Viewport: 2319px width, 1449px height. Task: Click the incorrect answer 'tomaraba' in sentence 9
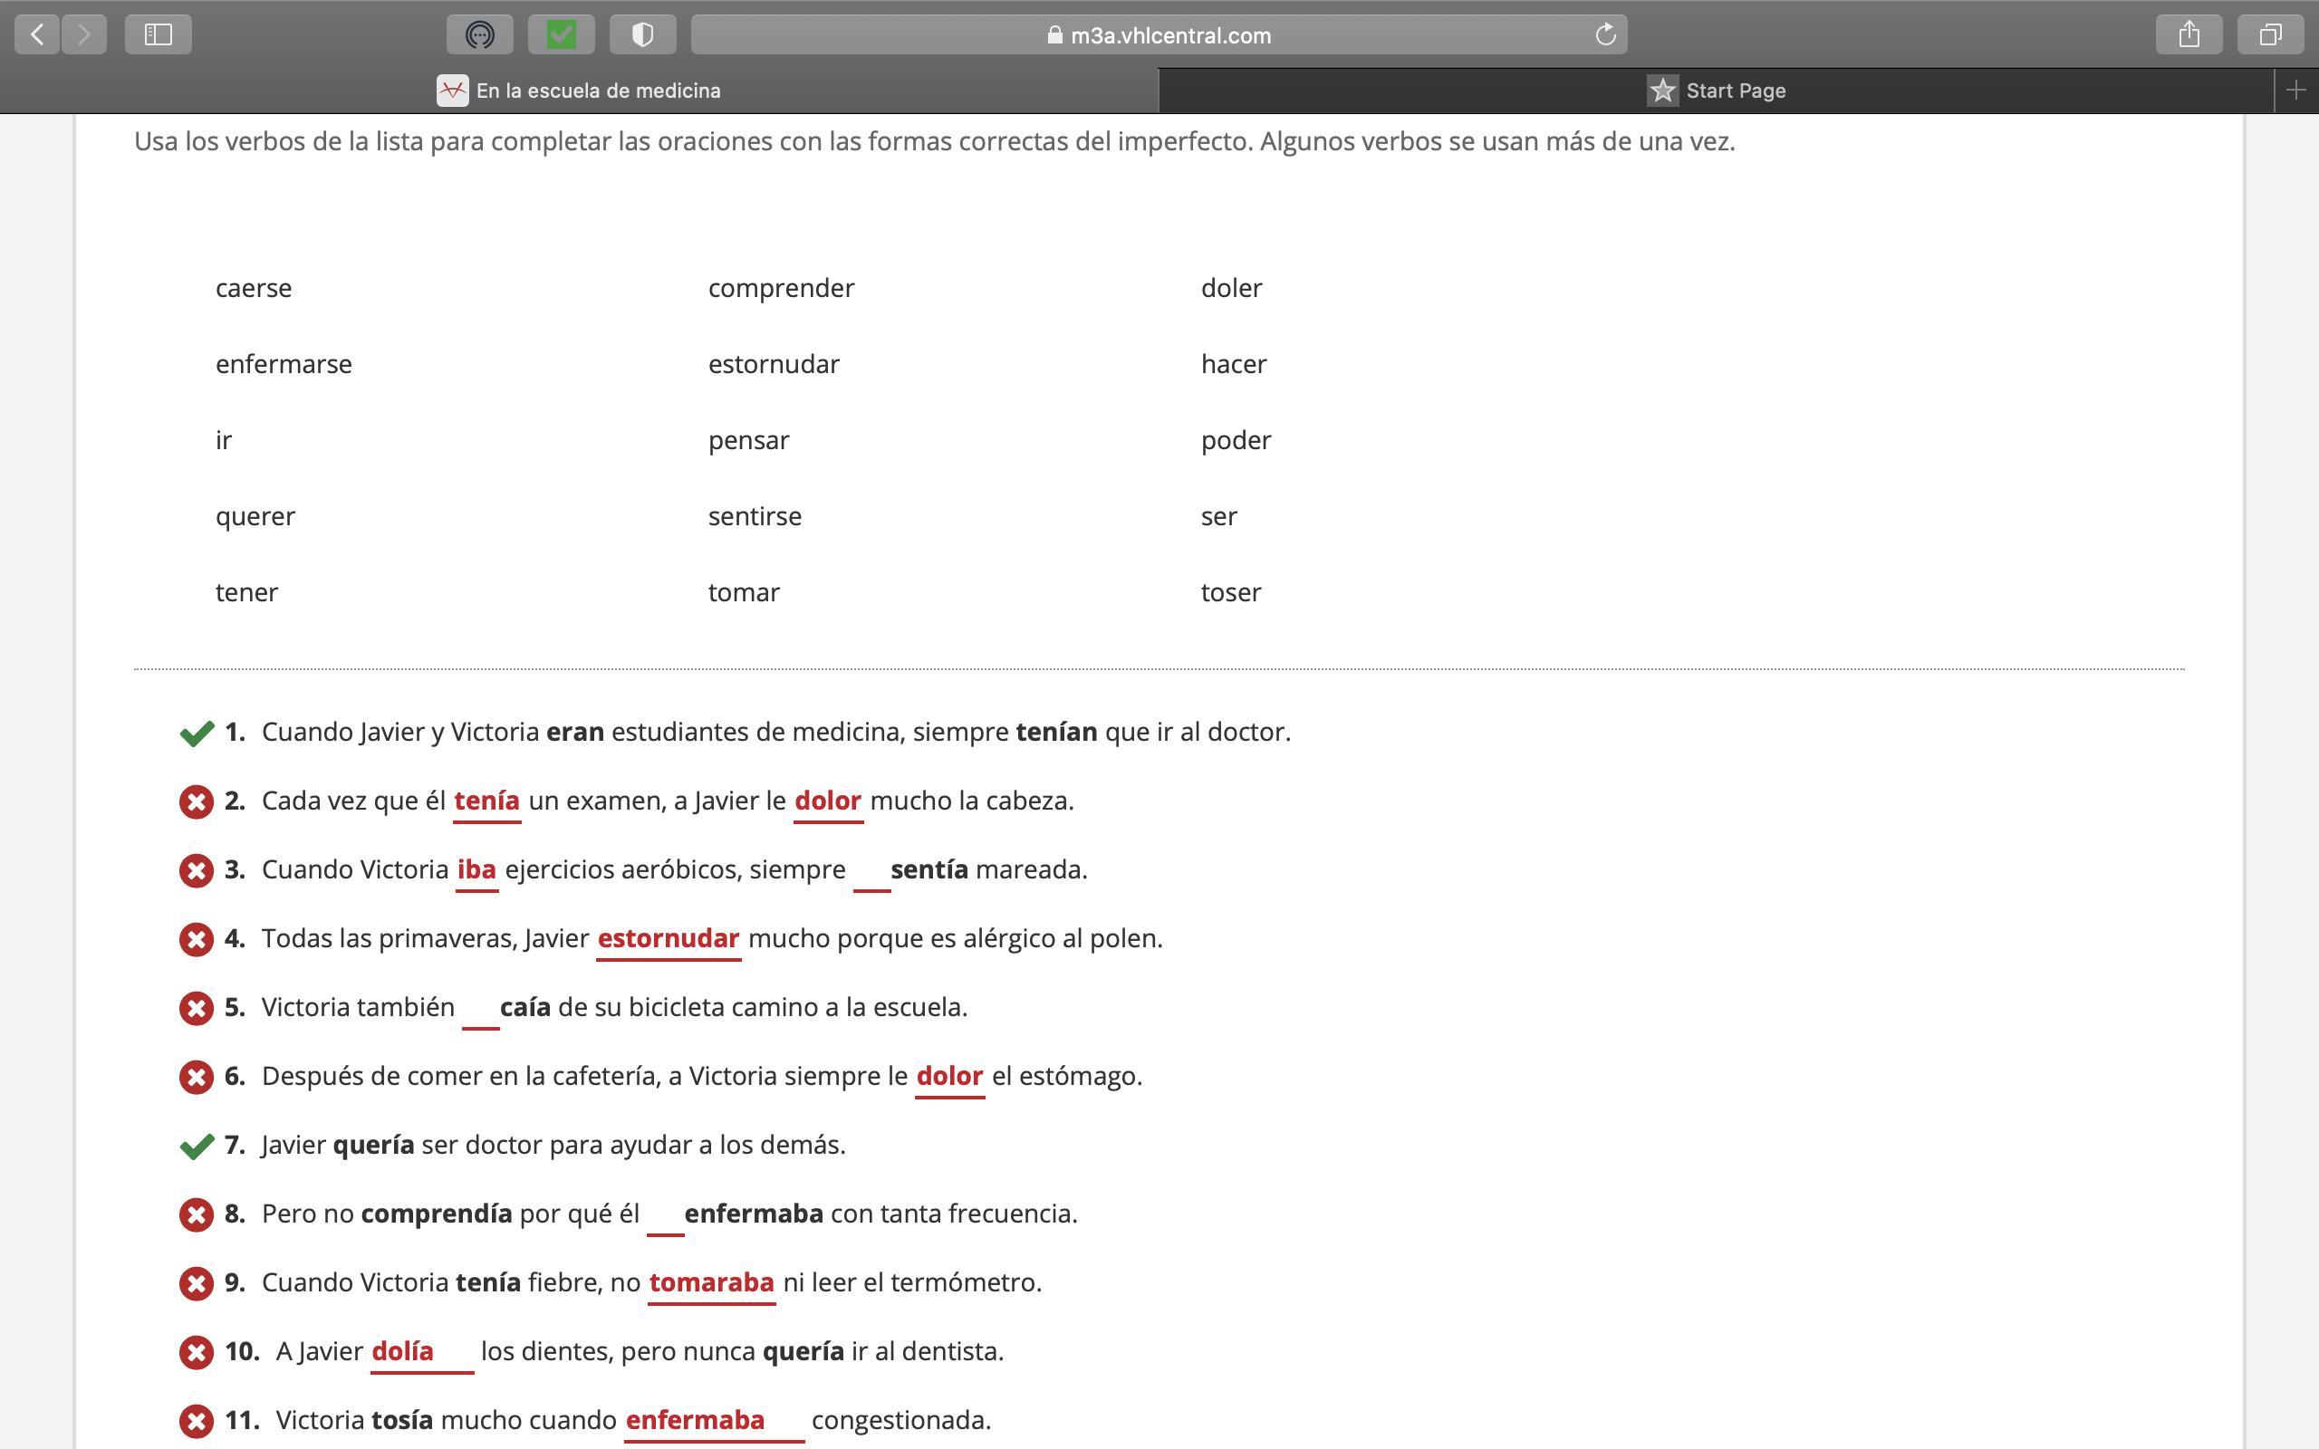coord(711,1282)
